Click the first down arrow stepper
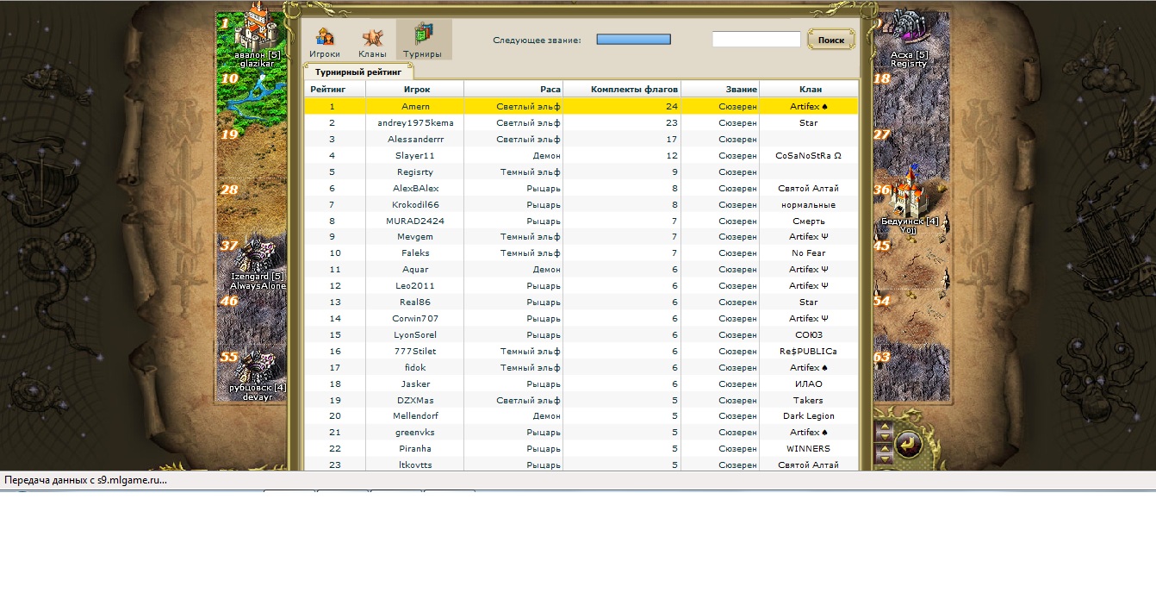Viewport: 1156px width, 605px height. pos(885,437)
